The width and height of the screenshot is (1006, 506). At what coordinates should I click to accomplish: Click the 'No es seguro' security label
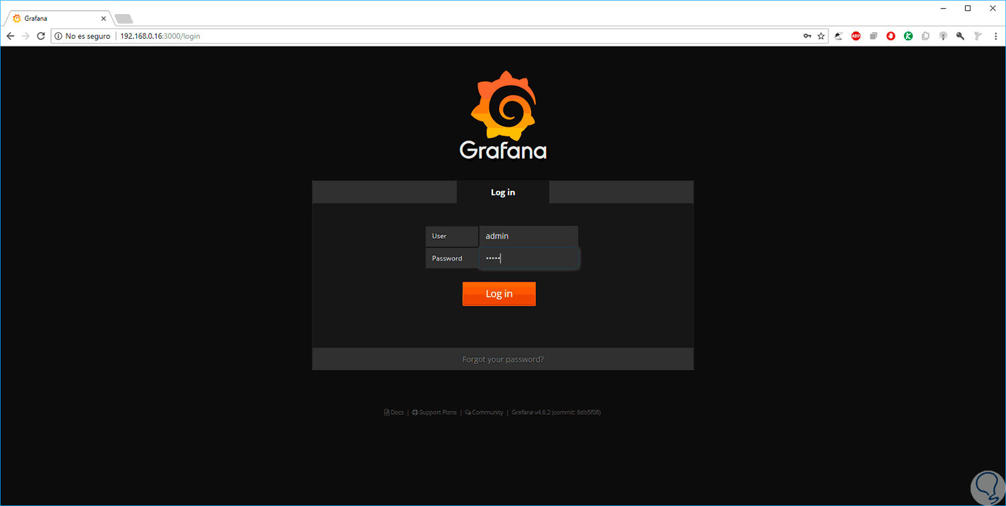(88, 36)
